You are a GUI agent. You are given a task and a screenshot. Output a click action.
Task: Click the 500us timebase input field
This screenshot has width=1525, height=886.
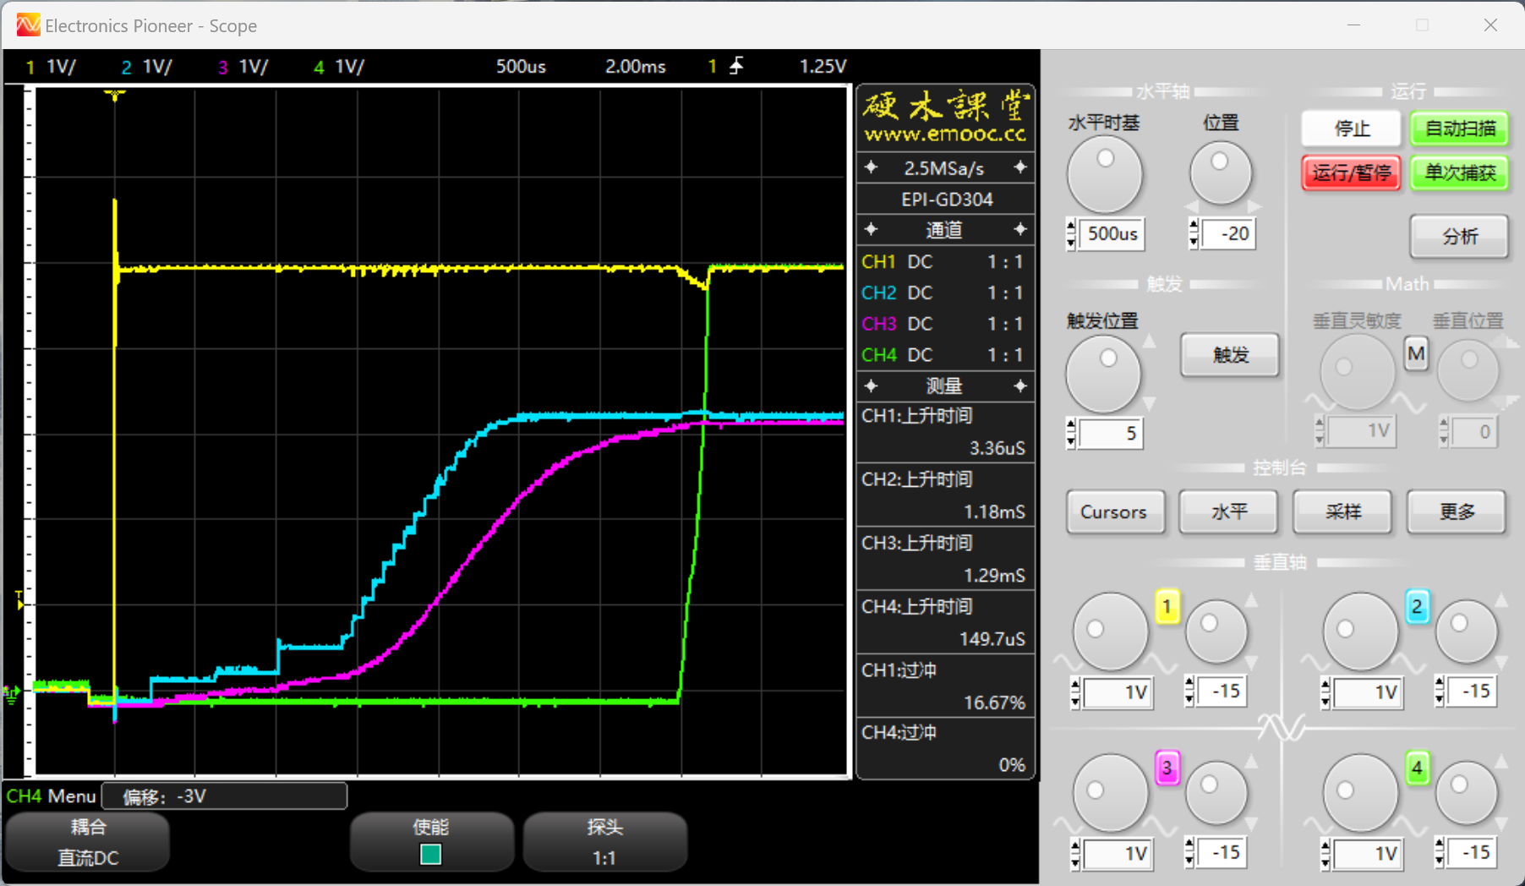[1111, 234]
